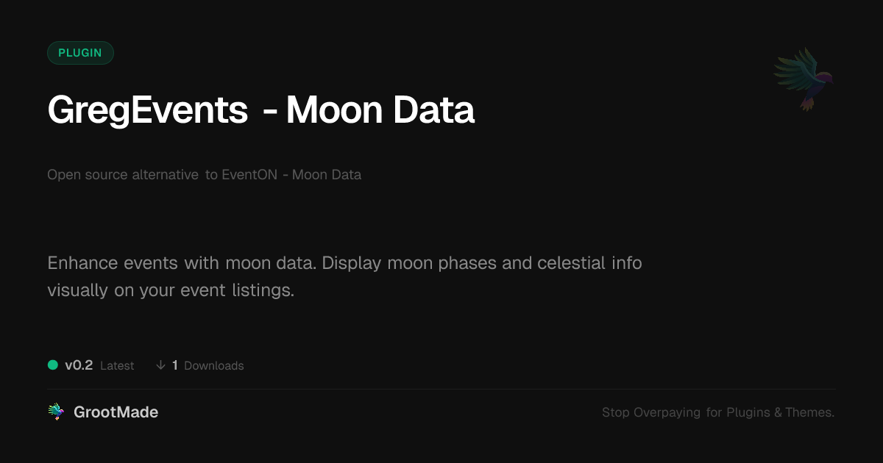883x463 pixels.
Task: Click "Moon Data" in the main heading
Action: pyautogui.click(x=380, y=110)
